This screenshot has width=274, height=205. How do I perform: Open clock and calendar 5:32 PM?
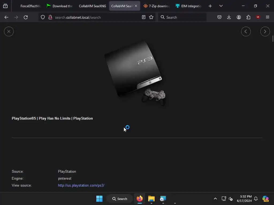point(244,199)
